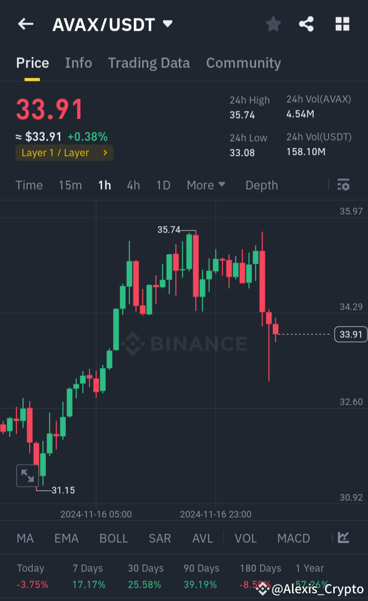This screenshot has width=368, height=601.
Task: Open the Layer 1 / Layer tag chevron
Action: pos(106,152)
